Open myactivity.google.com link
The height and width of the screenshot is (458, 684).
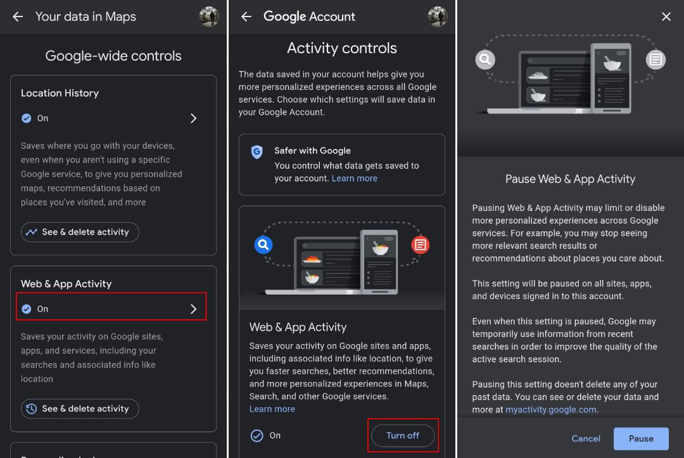550,410
